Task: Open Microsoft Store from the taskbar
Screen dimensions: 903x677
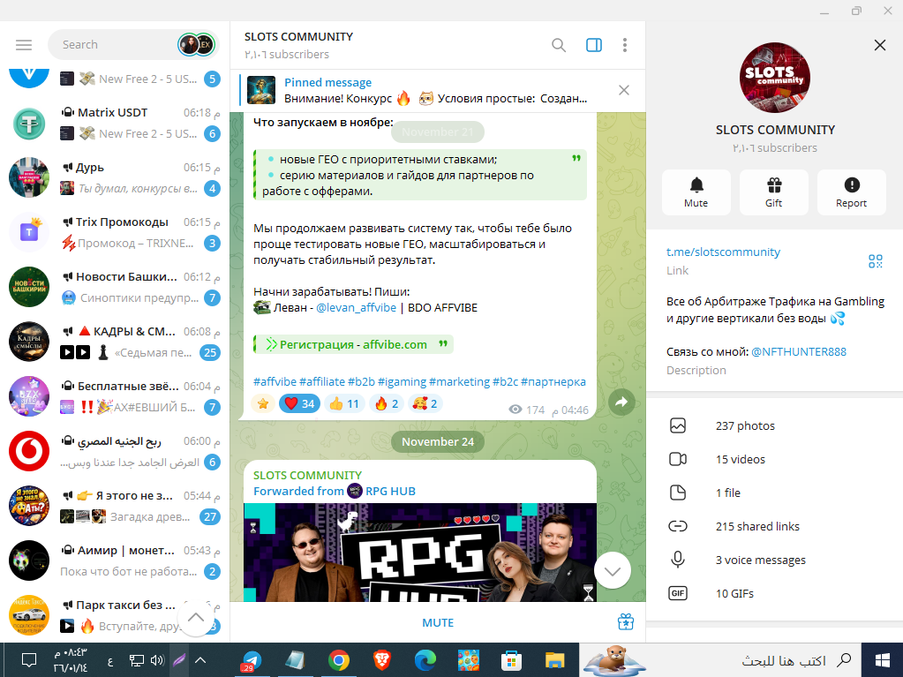Action: [511, 660]
